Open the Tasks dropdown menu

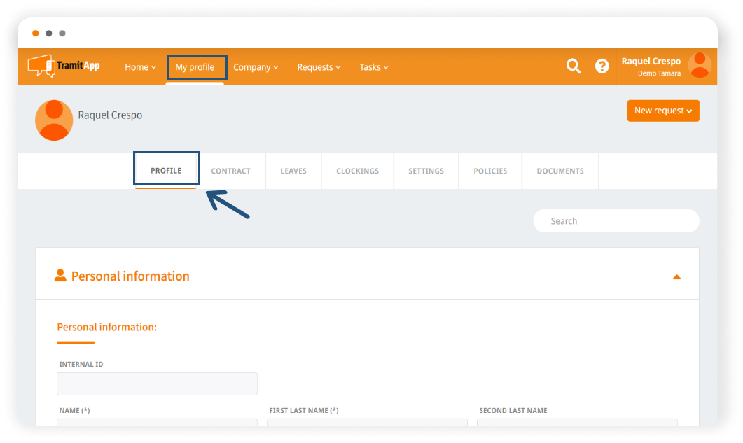point(373,67)
